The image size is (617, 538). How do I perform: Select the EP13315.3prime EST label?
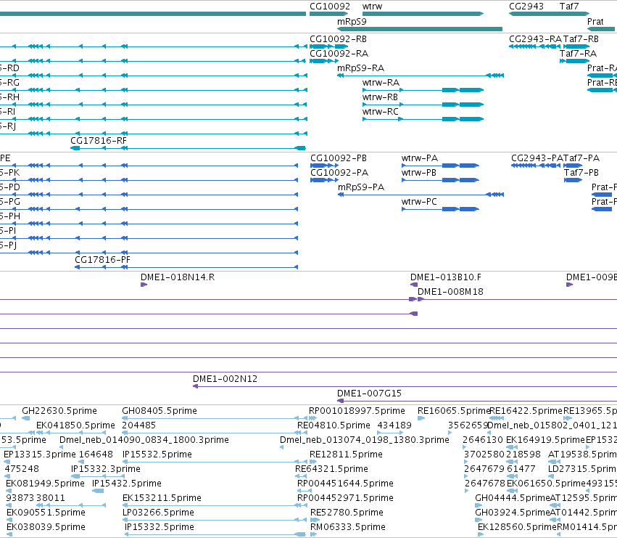[x=40, y=455]
